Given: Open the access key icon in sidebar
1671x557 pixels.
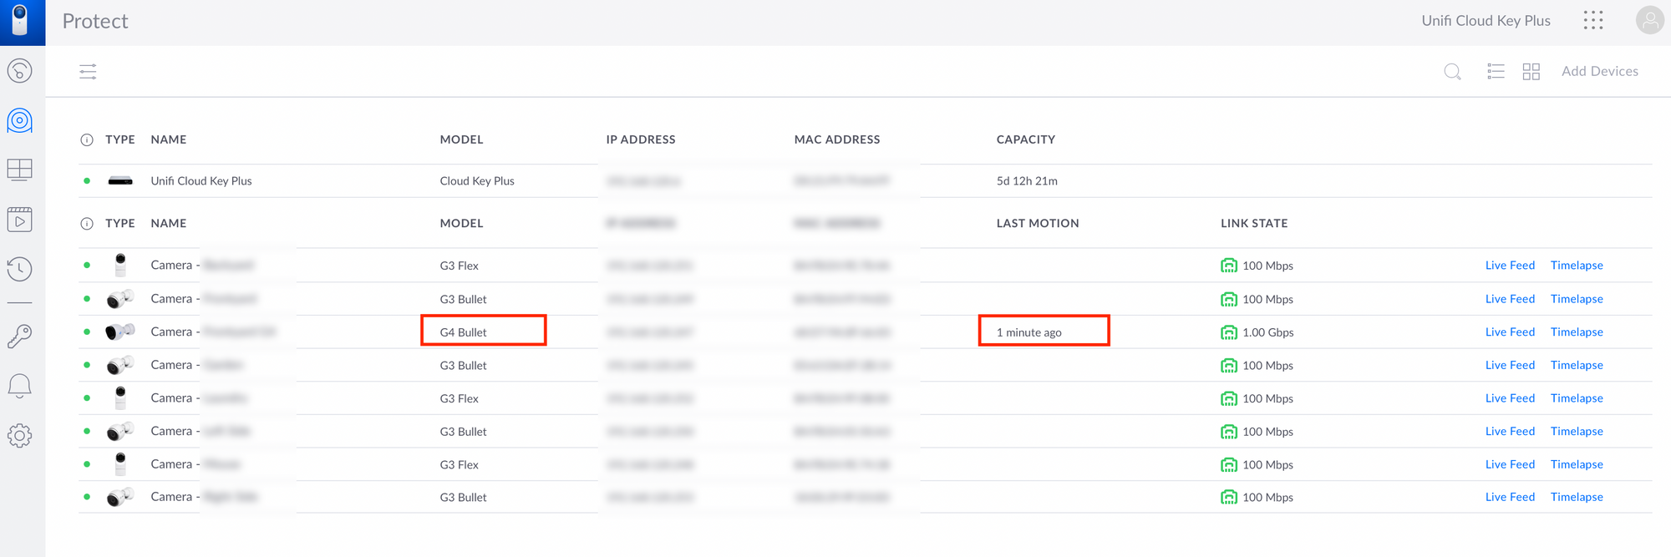Looking at the screenshot, I should 20,336.
